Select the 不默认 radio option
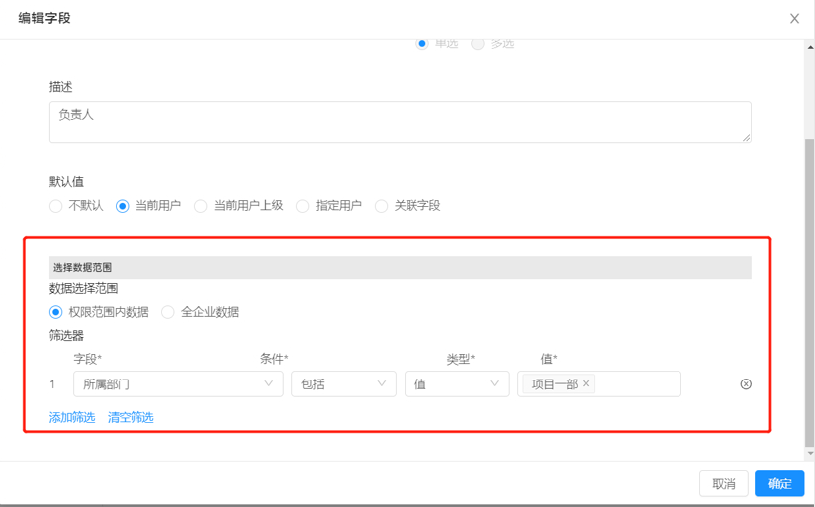 (56, 206)
